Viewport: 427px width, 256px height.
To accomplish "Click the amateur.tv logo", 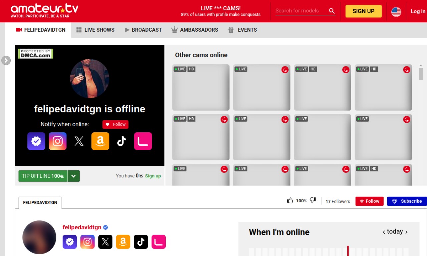I will [44, 11].
